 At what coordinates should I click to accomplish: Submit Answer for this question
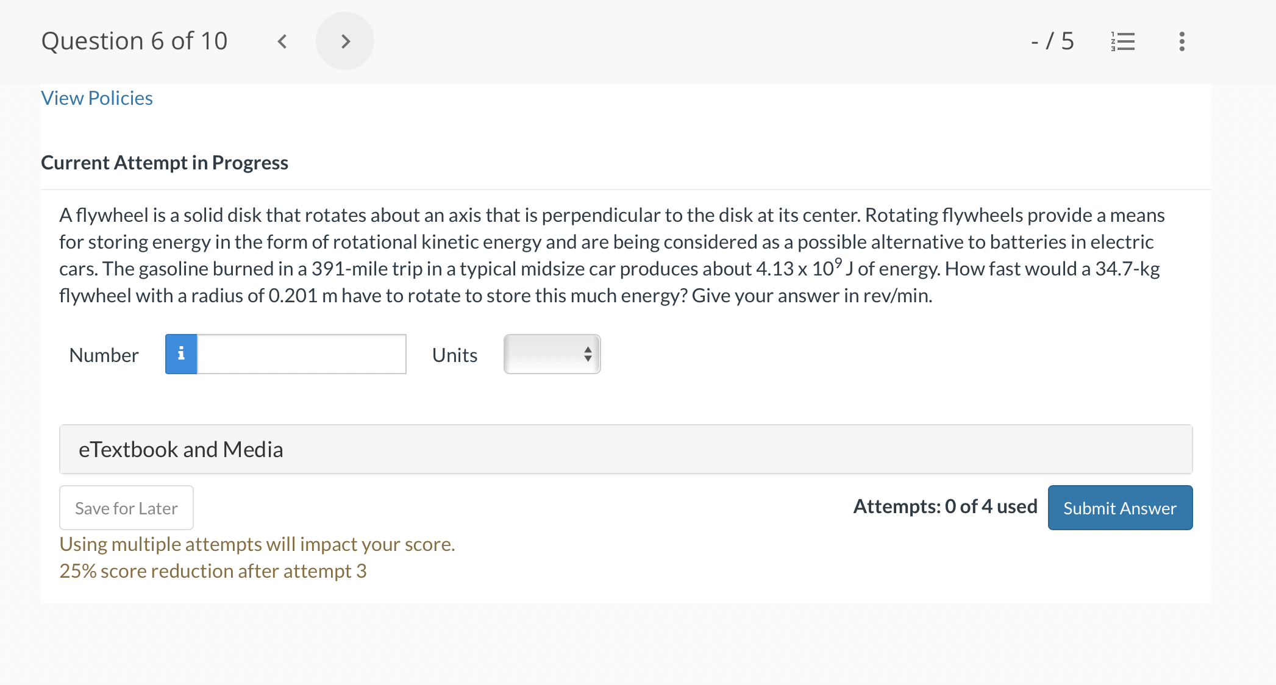tap(1119, 508)
